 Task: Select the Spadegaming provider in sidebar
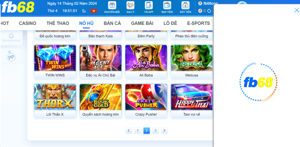pyautogui.click(x=11, y=37)
